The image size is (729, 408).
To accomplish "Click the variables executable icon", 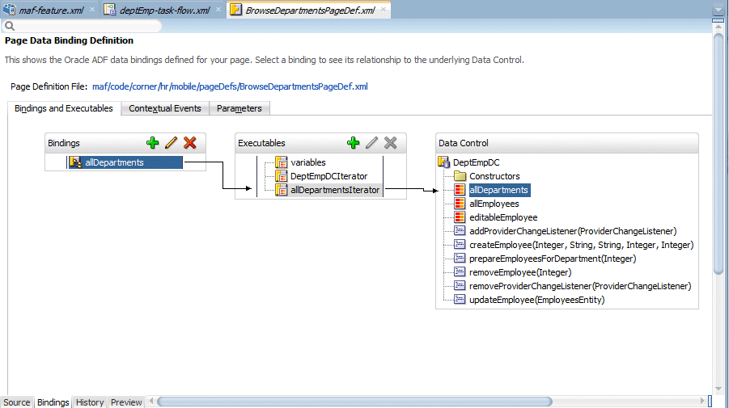I will click(282, 162).
